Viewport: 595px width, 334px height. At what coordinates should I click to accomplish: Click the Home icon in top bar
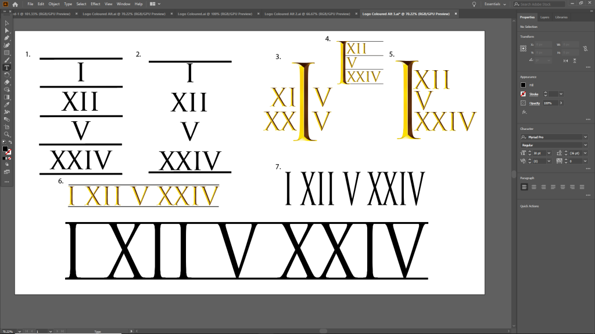tap(16, 4)
